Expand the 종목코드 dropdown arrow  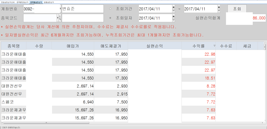(58, 18)
